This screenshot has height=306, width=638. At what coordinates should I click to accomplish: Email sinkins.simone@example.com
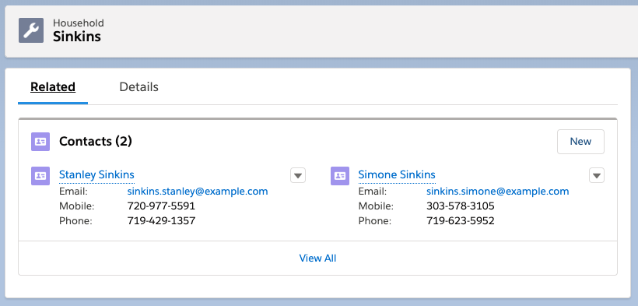(498, 191)
